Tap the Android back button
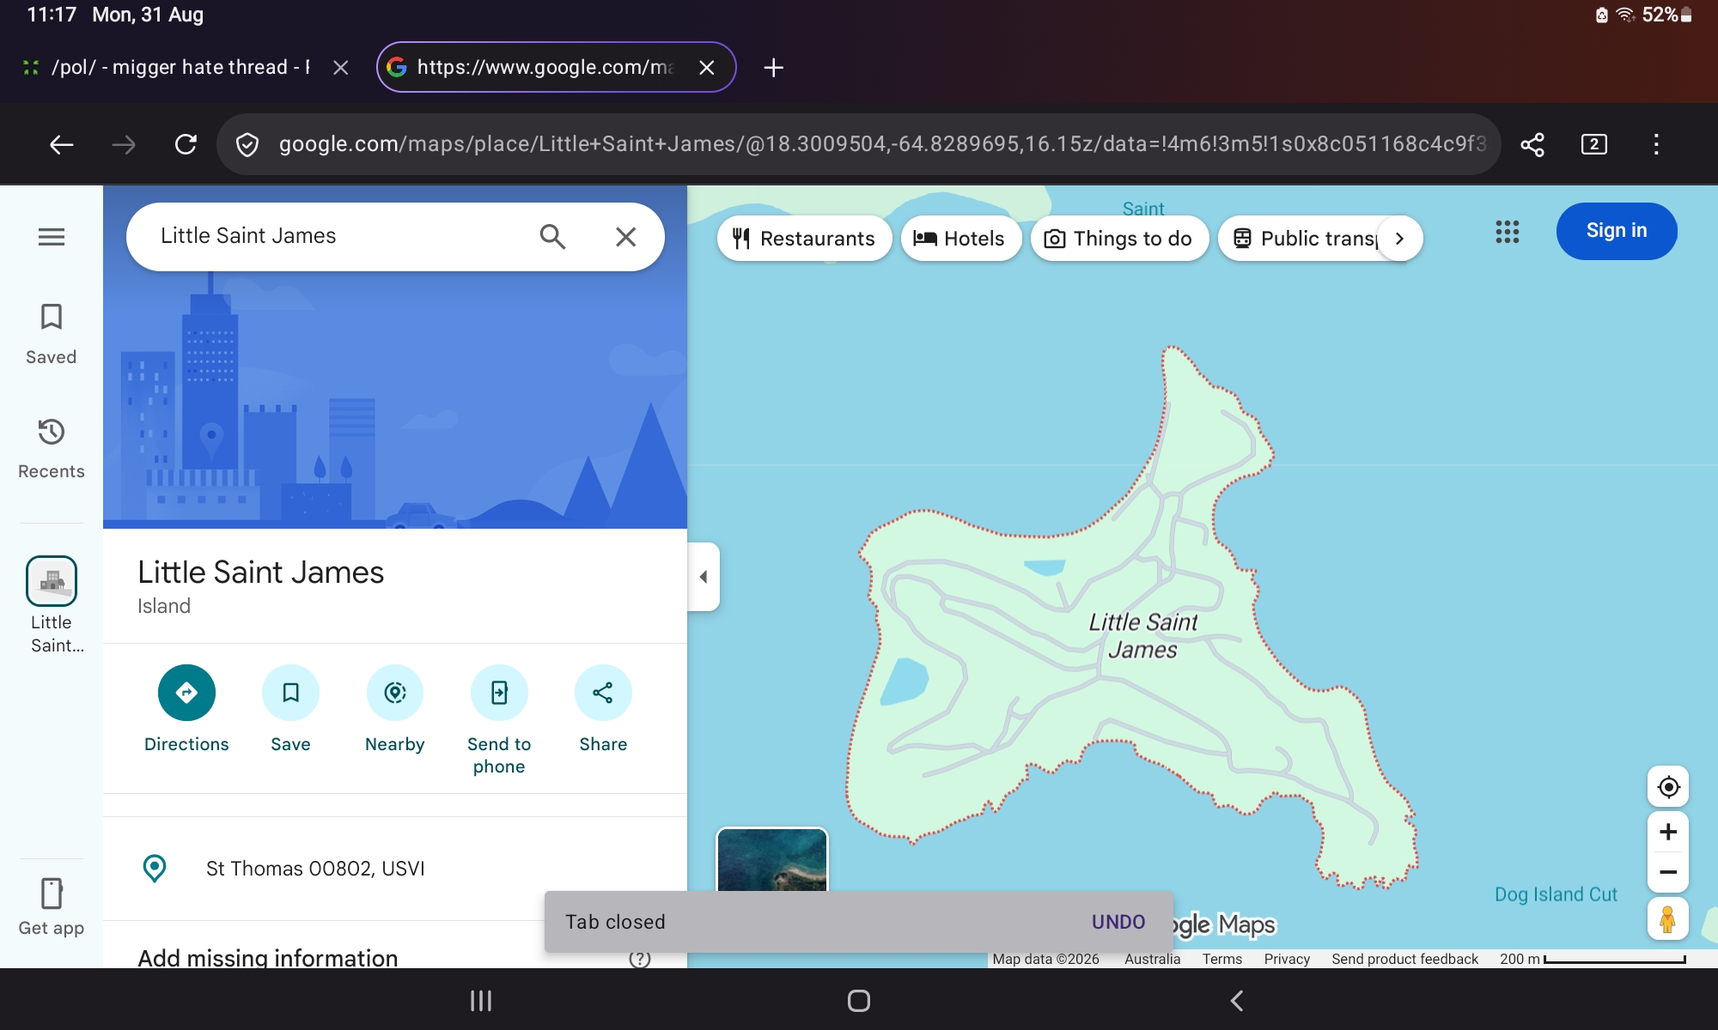 pyautogui.click(x=1237, y=1001)
